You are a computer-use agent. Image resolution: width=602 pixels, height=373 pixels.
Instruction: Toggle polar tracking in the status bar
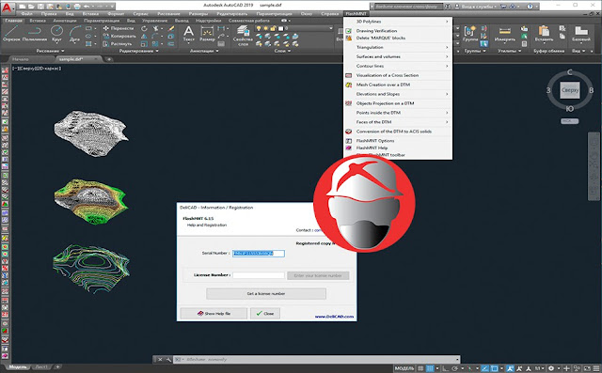tap(455, 368)
